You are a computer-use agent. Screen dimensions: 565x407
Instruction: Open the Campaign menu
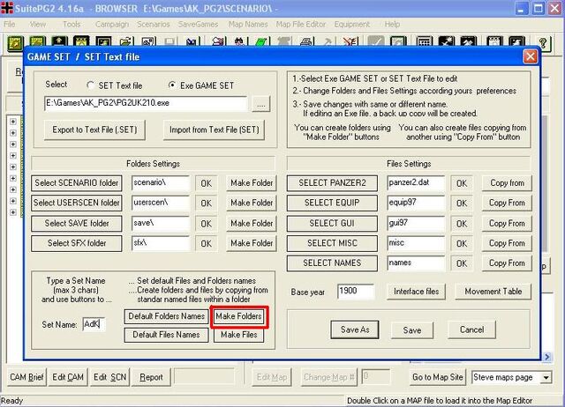pyautogui.click(x=112, y=25)
